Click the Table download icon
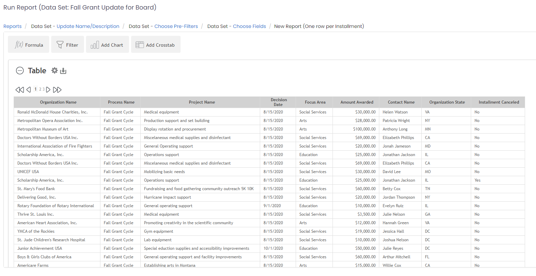536x276 pixels. click(63, 71)
